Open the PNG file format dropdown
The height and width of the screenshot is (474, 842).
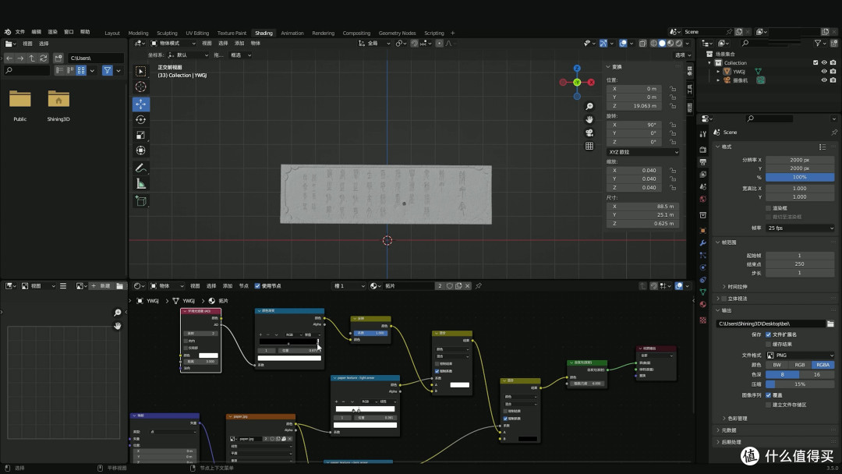[800, 355]
